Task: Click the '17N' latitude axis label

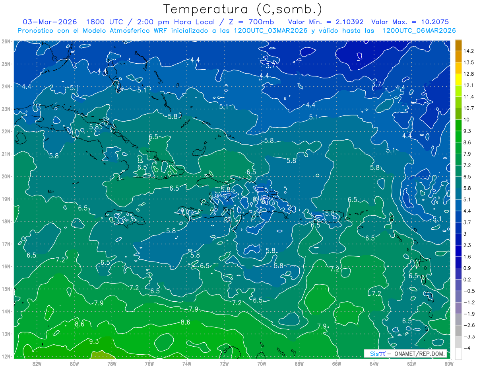Action: pyautogui.click(x=6, y=244)
